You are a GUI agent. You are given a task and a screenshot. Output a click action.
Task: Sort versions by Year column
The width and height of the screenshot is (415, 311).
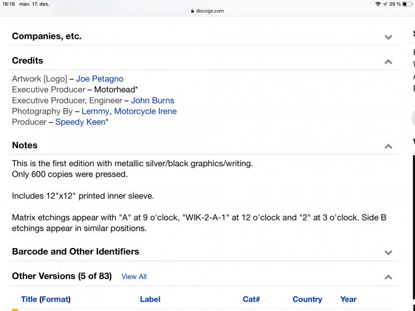point(348,299)
